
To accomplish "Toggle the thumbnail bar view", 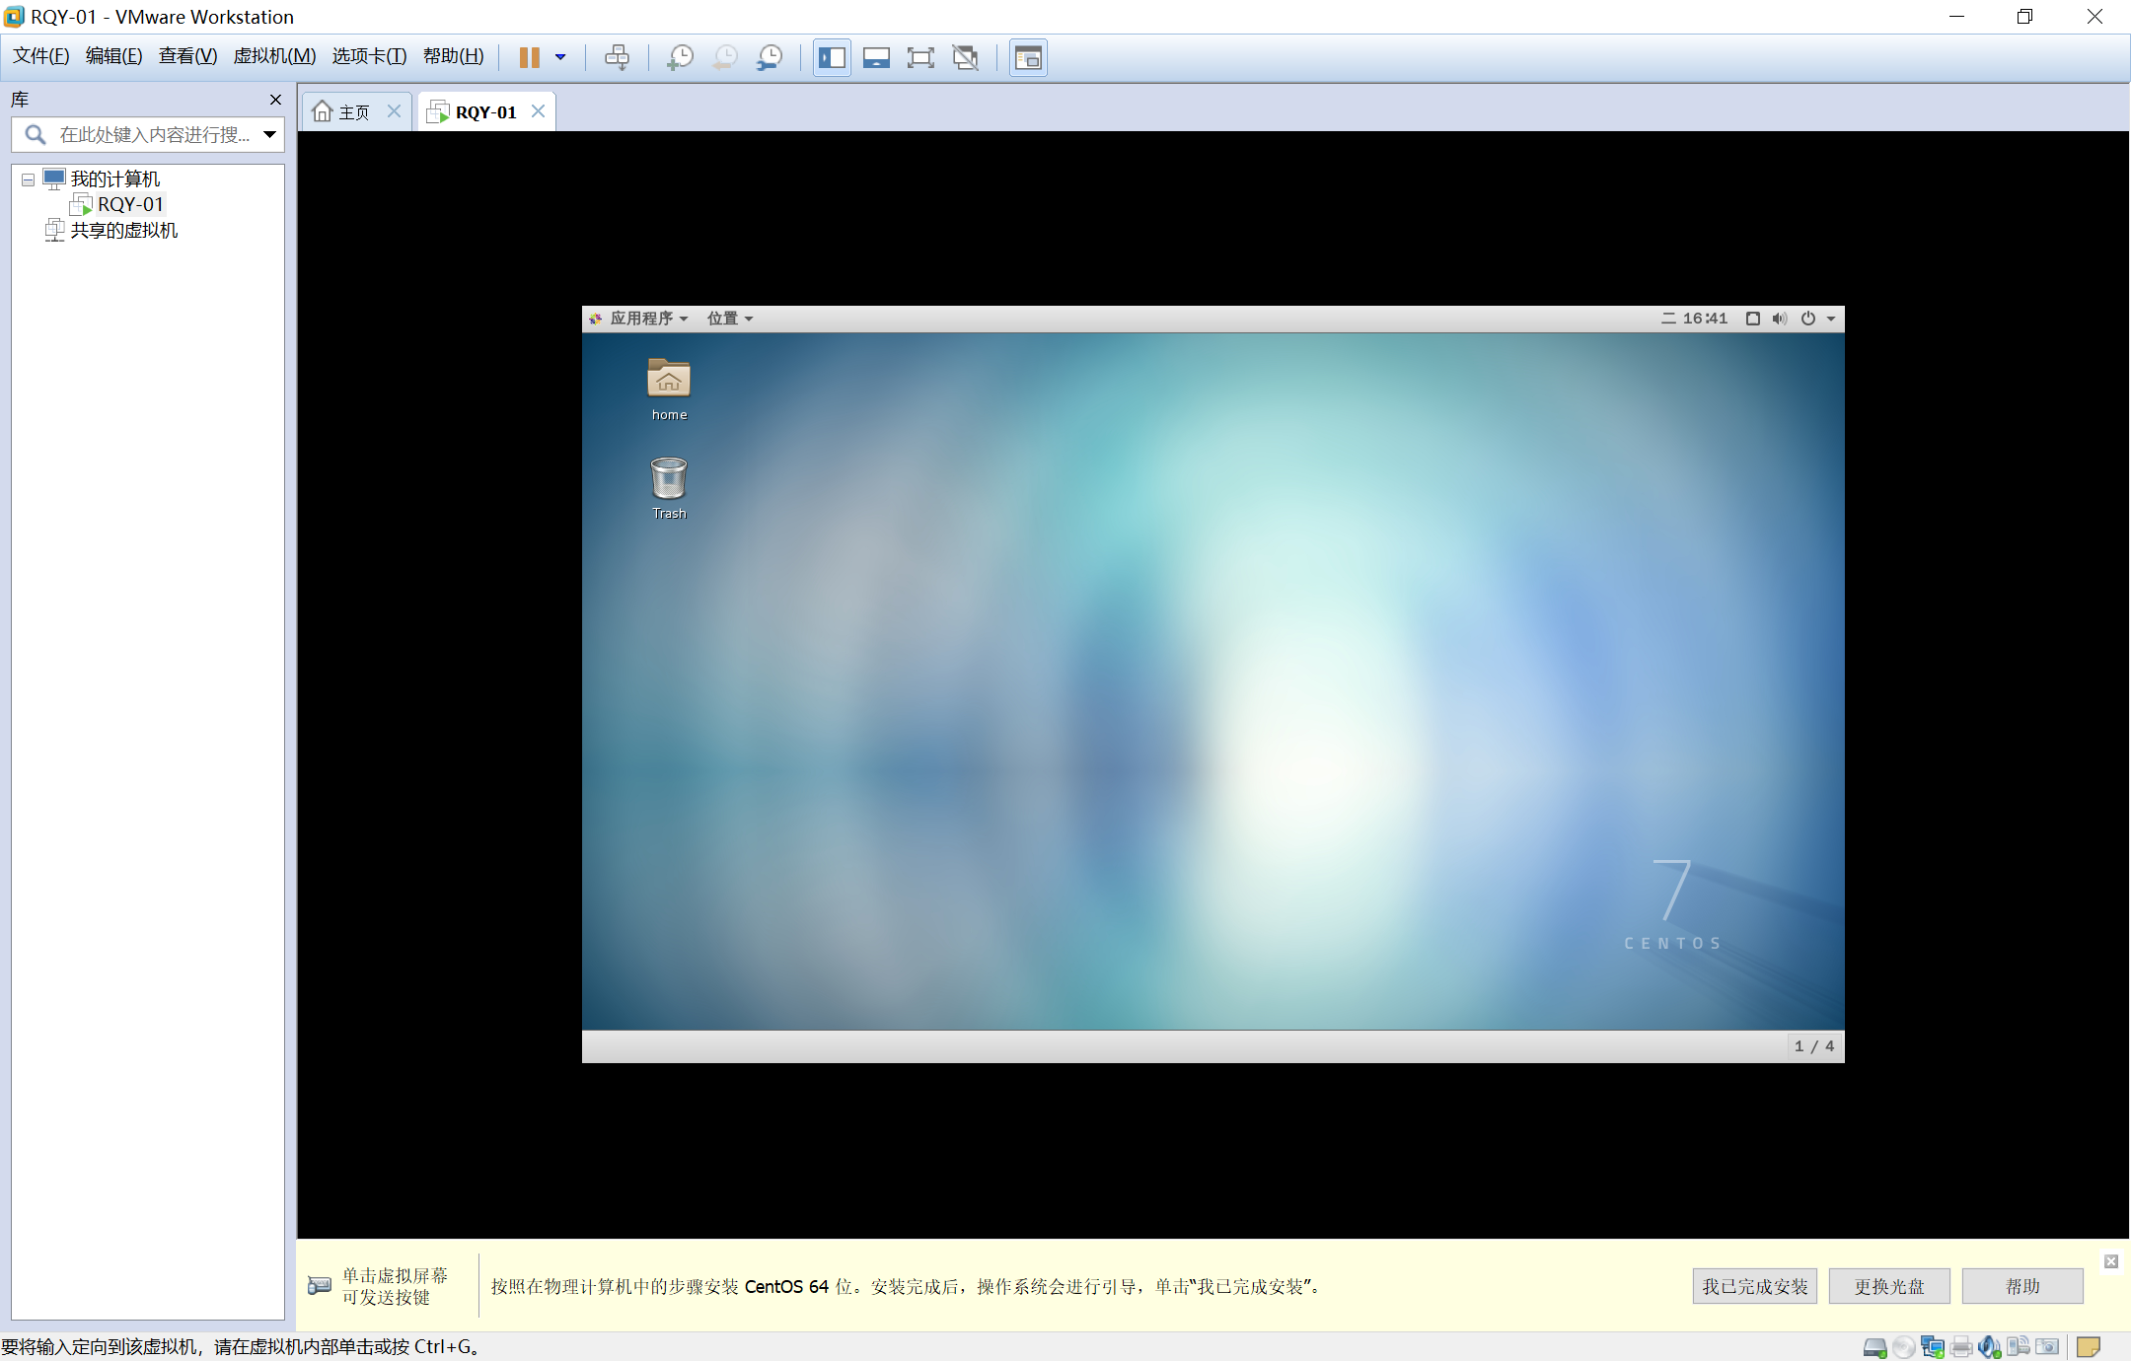I will (876, 57).
